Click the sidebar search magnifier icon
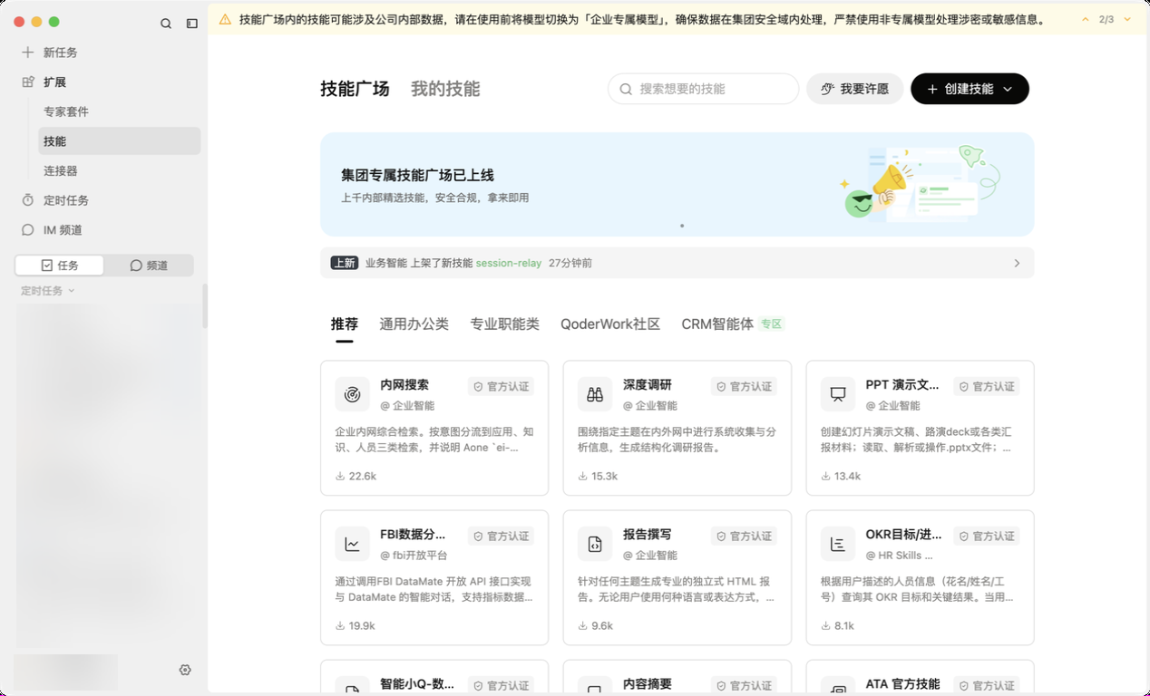1150x696 pixels. pyautogui.click(x=166, y=24)
